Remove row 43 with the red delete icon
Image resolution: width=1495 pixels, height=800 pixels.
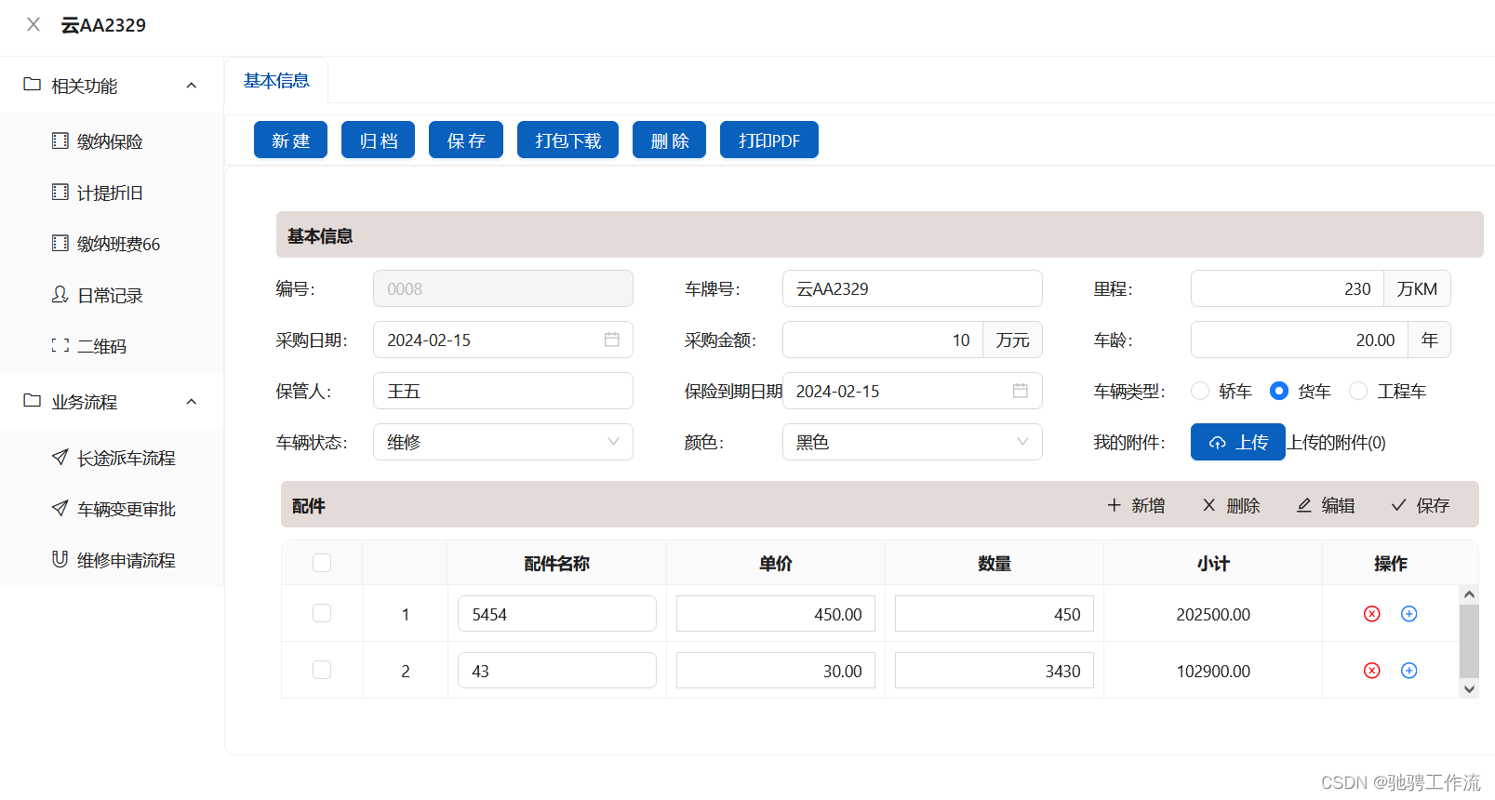(1371, 671)
